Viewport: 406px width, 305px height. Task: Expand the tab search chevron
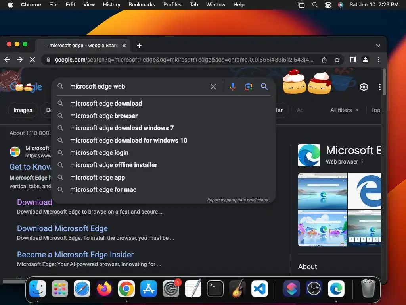click(378, 46)
